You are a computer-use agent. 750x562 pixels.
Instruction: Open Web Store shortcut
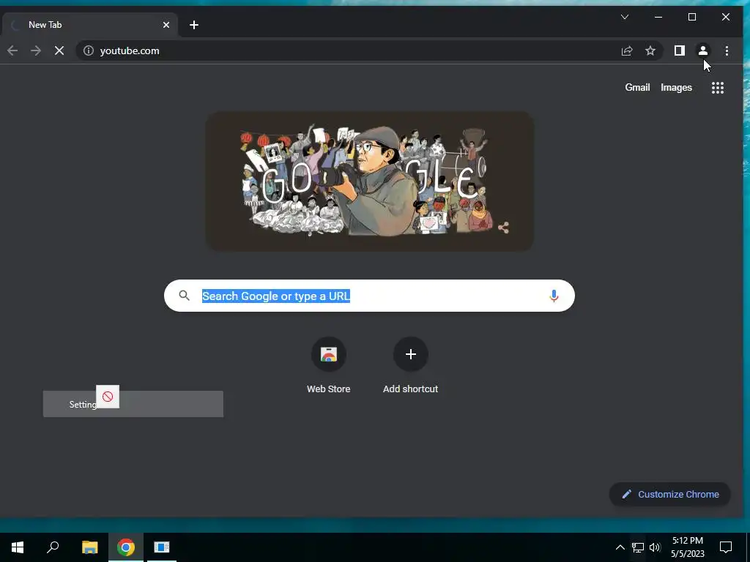[x=329, y=366]
